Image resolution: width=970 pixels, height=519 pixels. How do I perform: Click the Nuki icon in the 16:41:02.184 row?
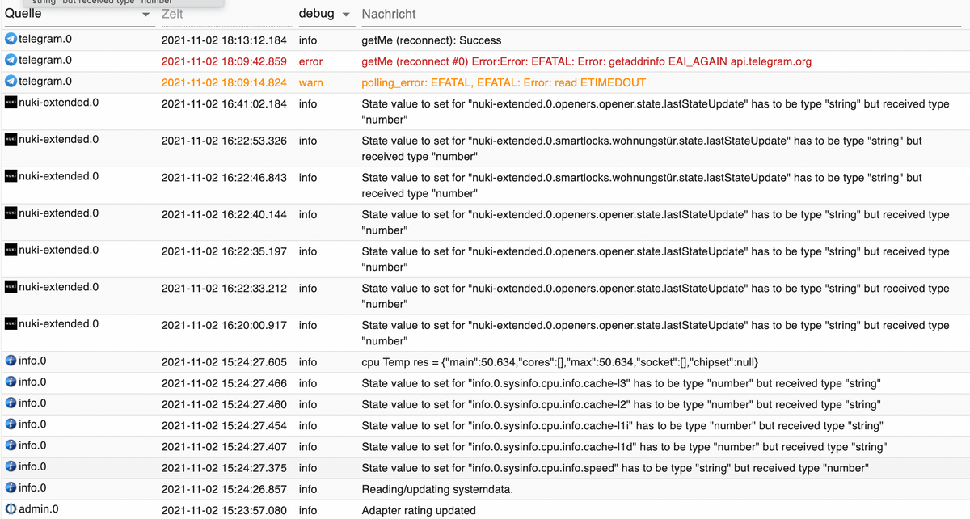coord(11,103)
